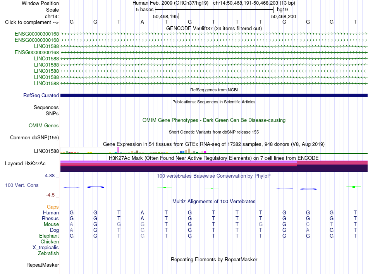
Task: Click the LINC01588 label beside the GTEx bar chart
Action: [46, 151]
